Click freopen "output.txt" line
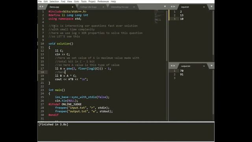 click(x=84, y=111)
